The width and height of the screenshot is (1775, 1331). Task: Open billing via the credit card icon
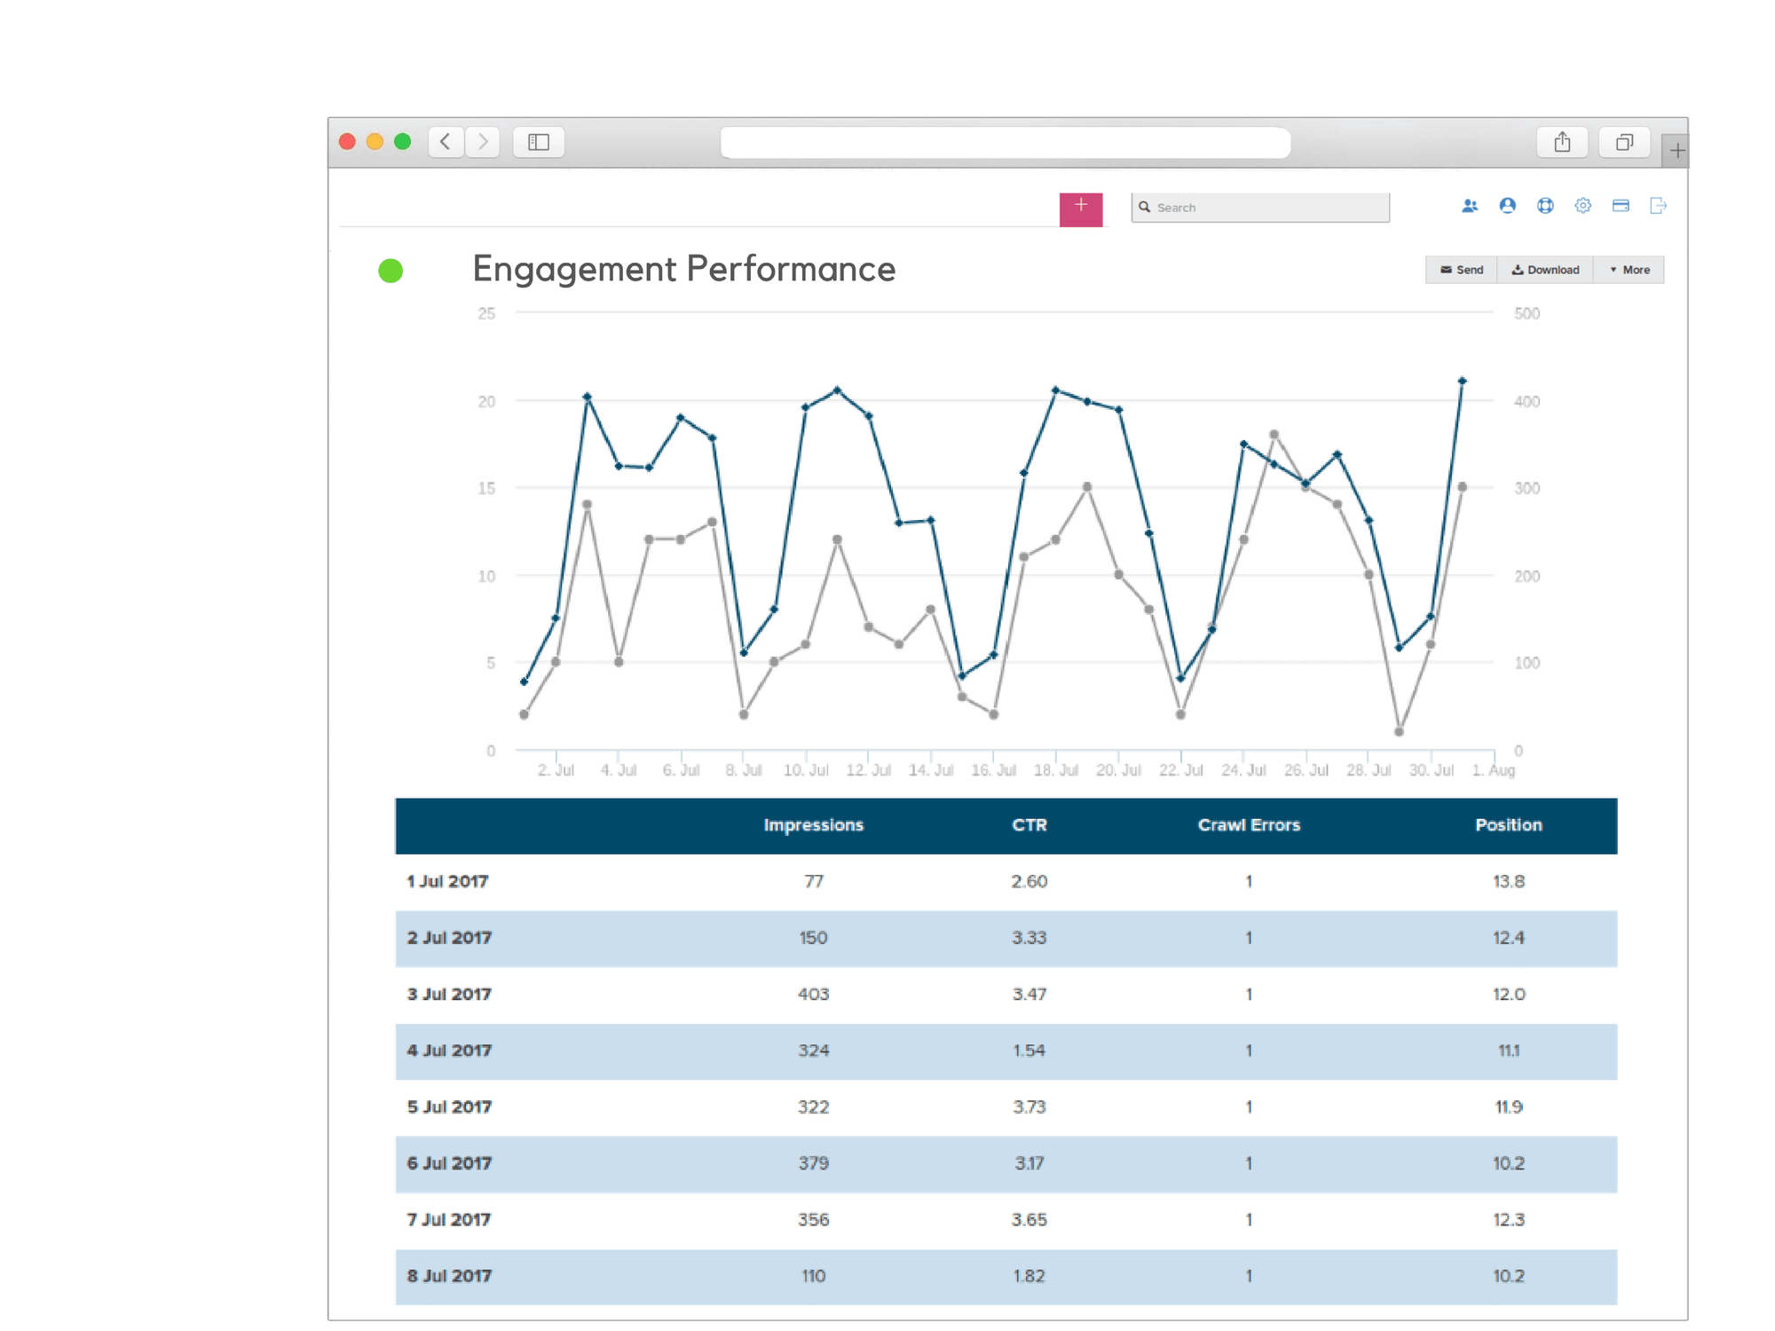click(1621, 205)
